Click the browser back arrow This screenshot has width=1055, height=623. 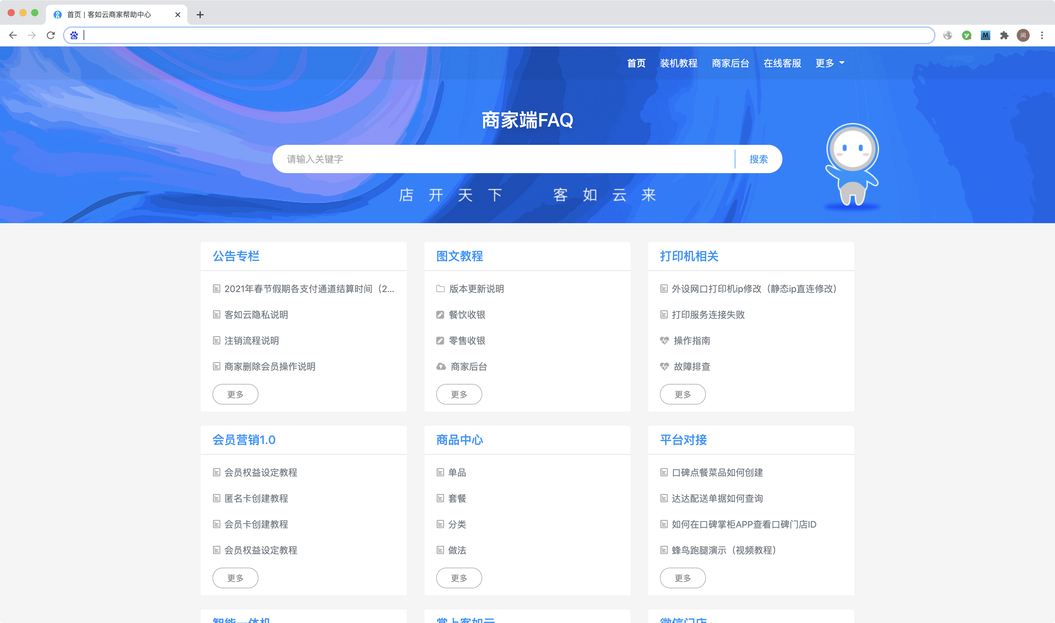13,35
